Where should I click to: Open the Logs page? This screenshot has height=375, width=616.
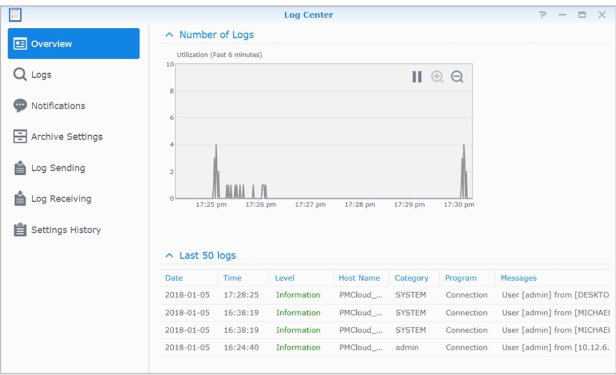(x=73, y=75)
